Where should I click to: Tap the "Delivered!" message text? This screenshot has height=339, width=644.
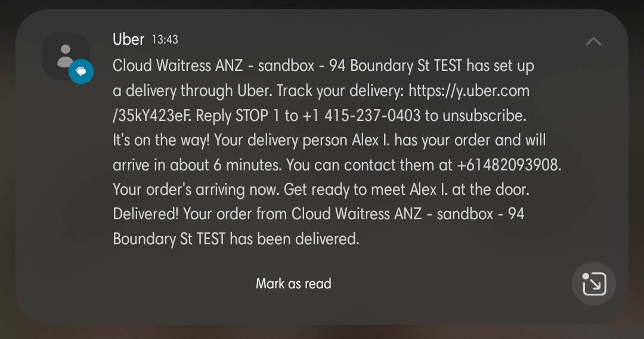coord(146,214)
